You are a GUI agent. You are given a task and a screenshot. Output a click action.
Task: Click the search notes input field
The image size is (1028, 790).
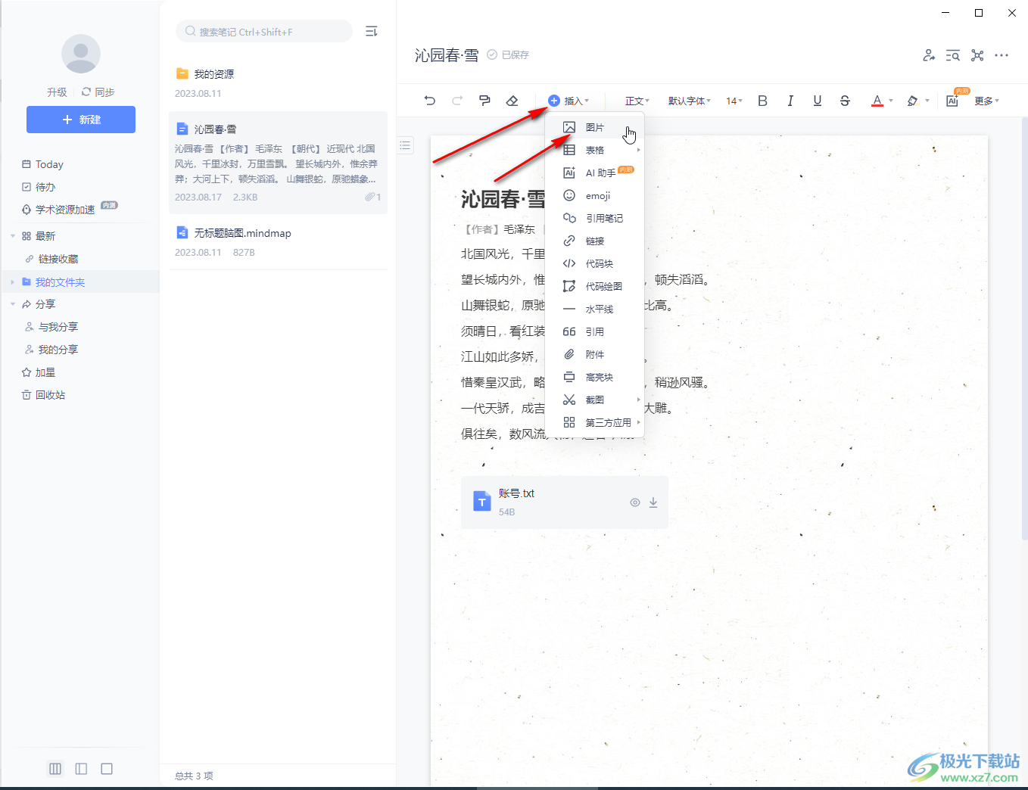pyautogui.click(x=264, y=31)
